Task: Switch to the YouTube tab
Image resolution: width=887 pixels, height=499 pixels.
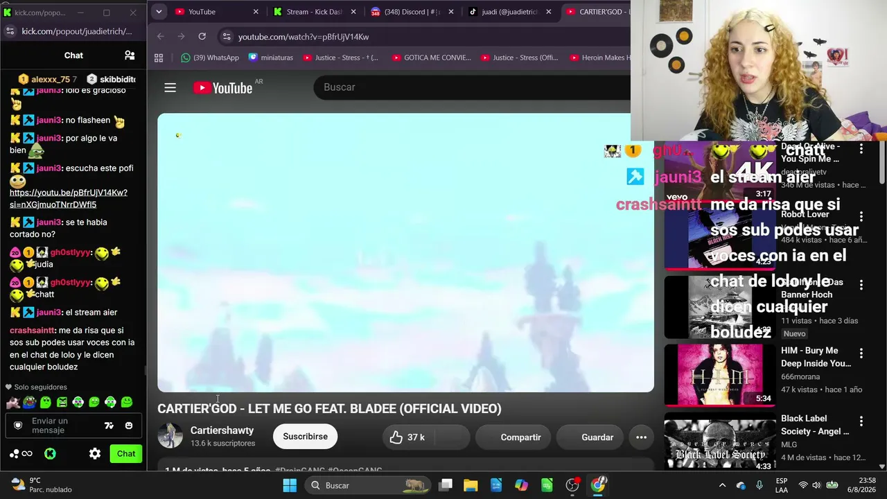Action: tap(216, 12)
